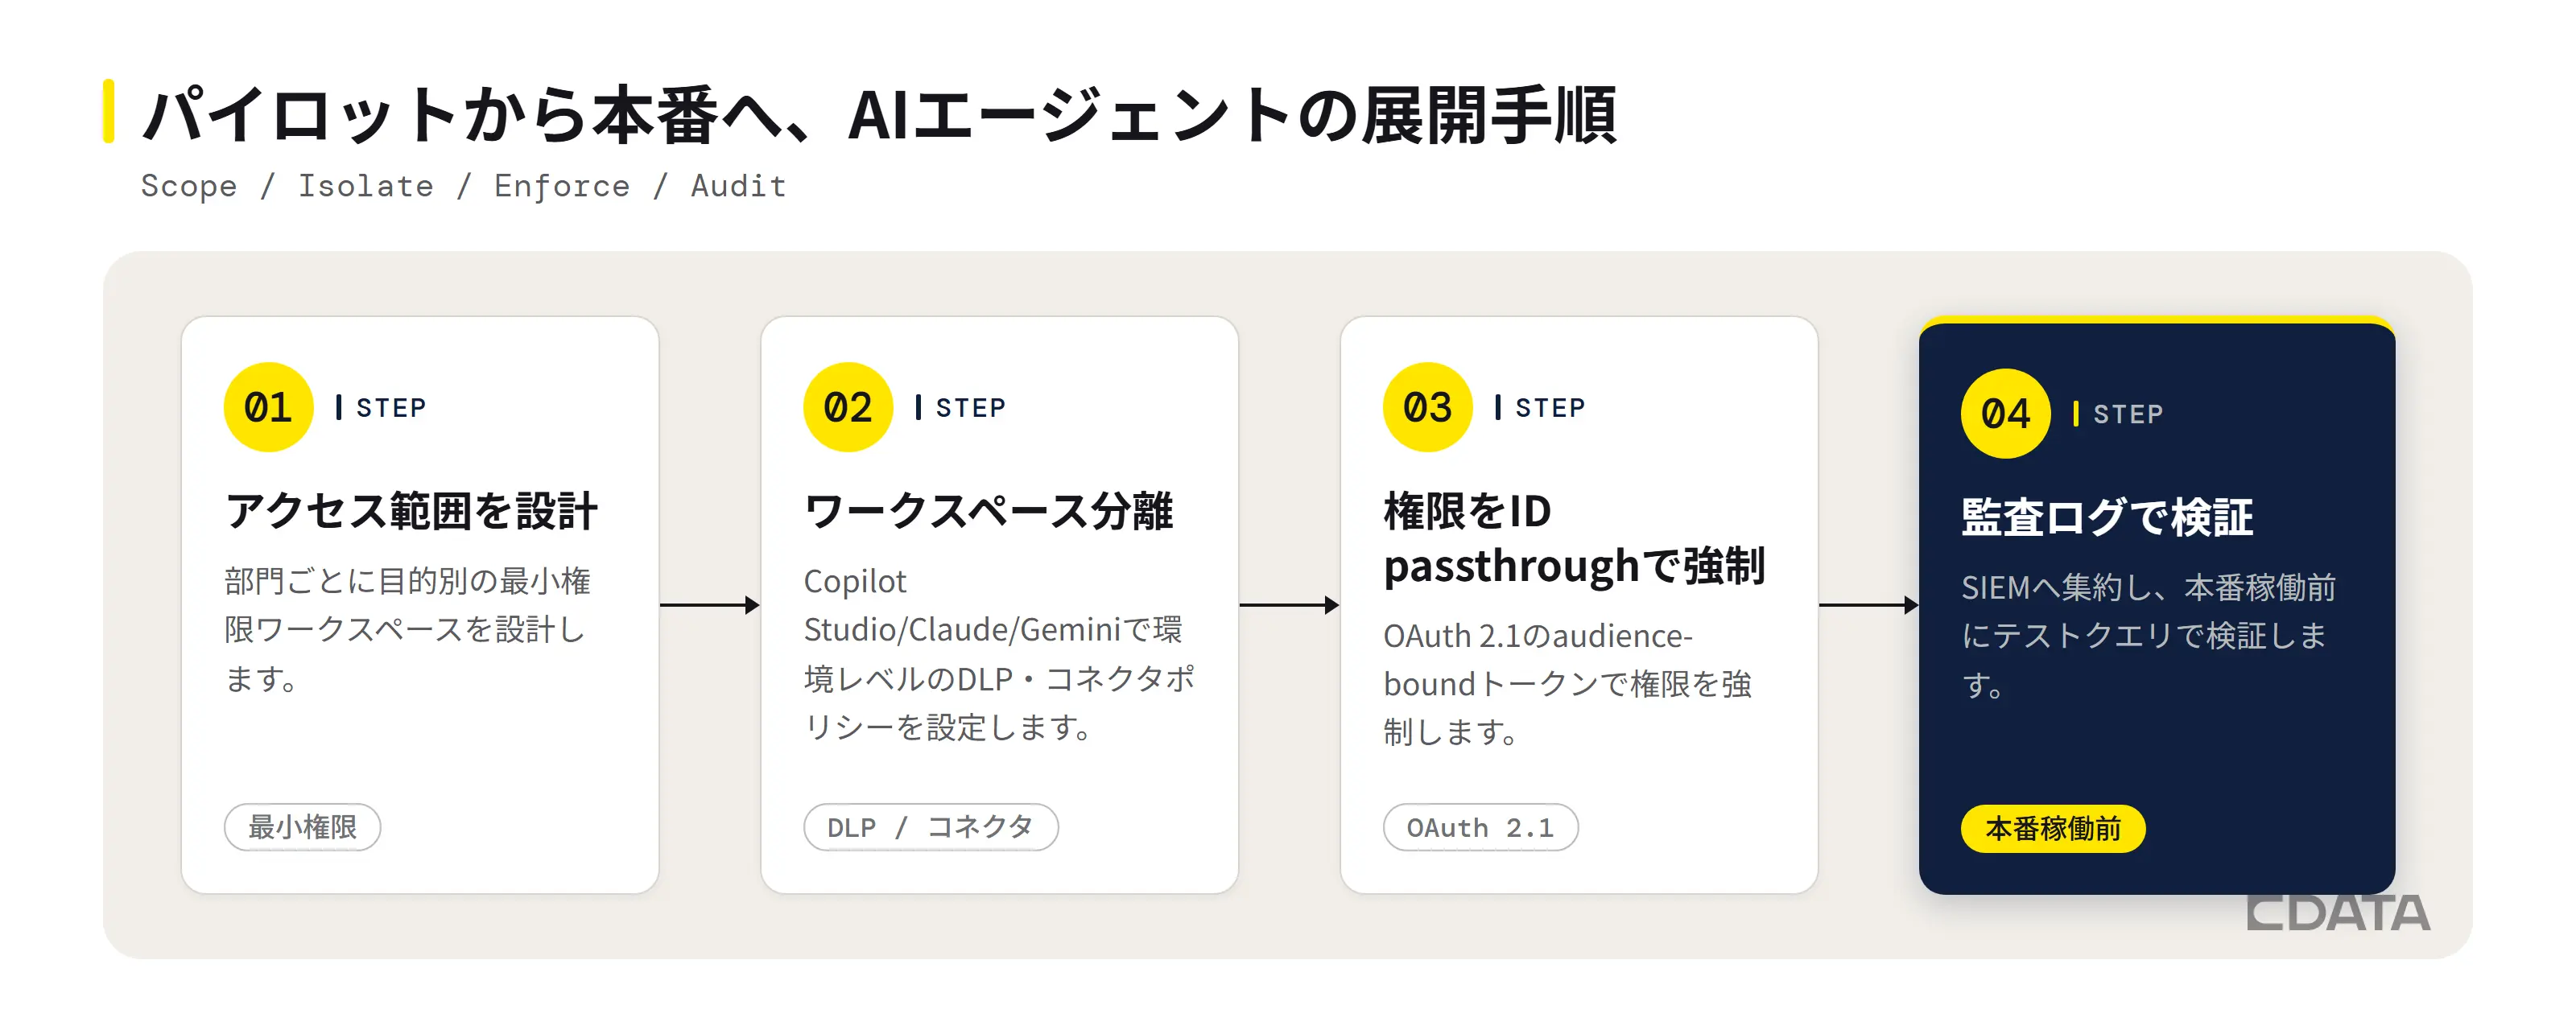
Task: Click the heading 監査ログで検証
Action: [x=2107, y=518]
